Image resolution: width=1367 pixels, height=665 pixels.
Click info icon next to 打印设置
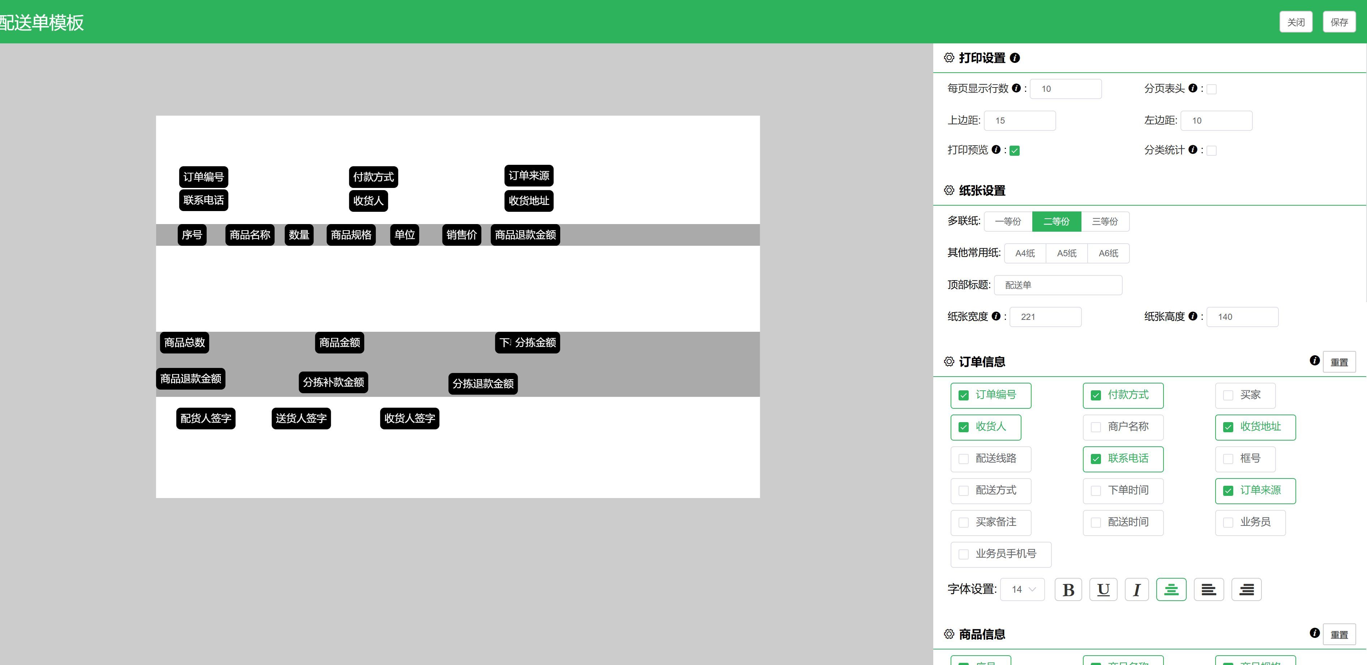[x=1015, y=58]
